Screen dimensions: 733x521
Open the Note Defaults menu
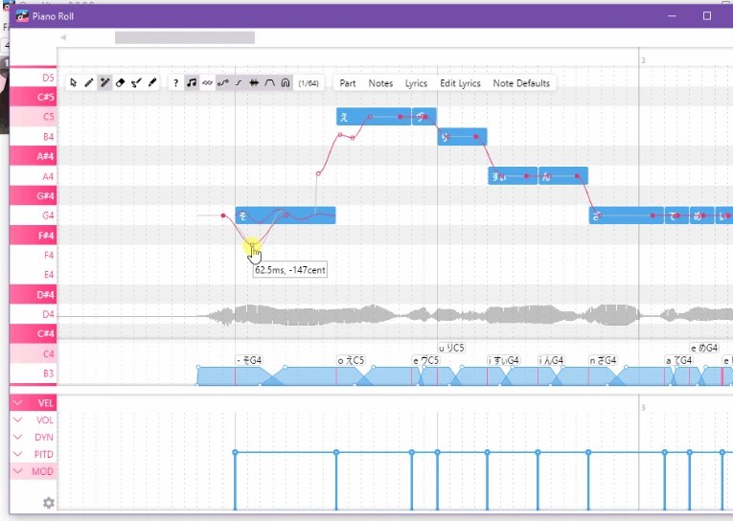521,83
